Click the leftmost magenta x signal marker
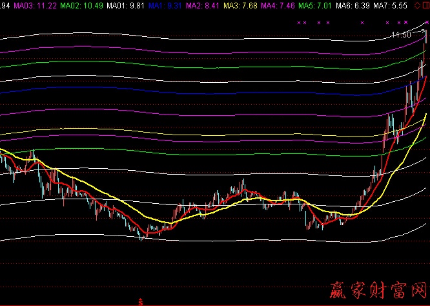Image resolution: width=430 pixels, height=306 pixels. click(299, 23)
